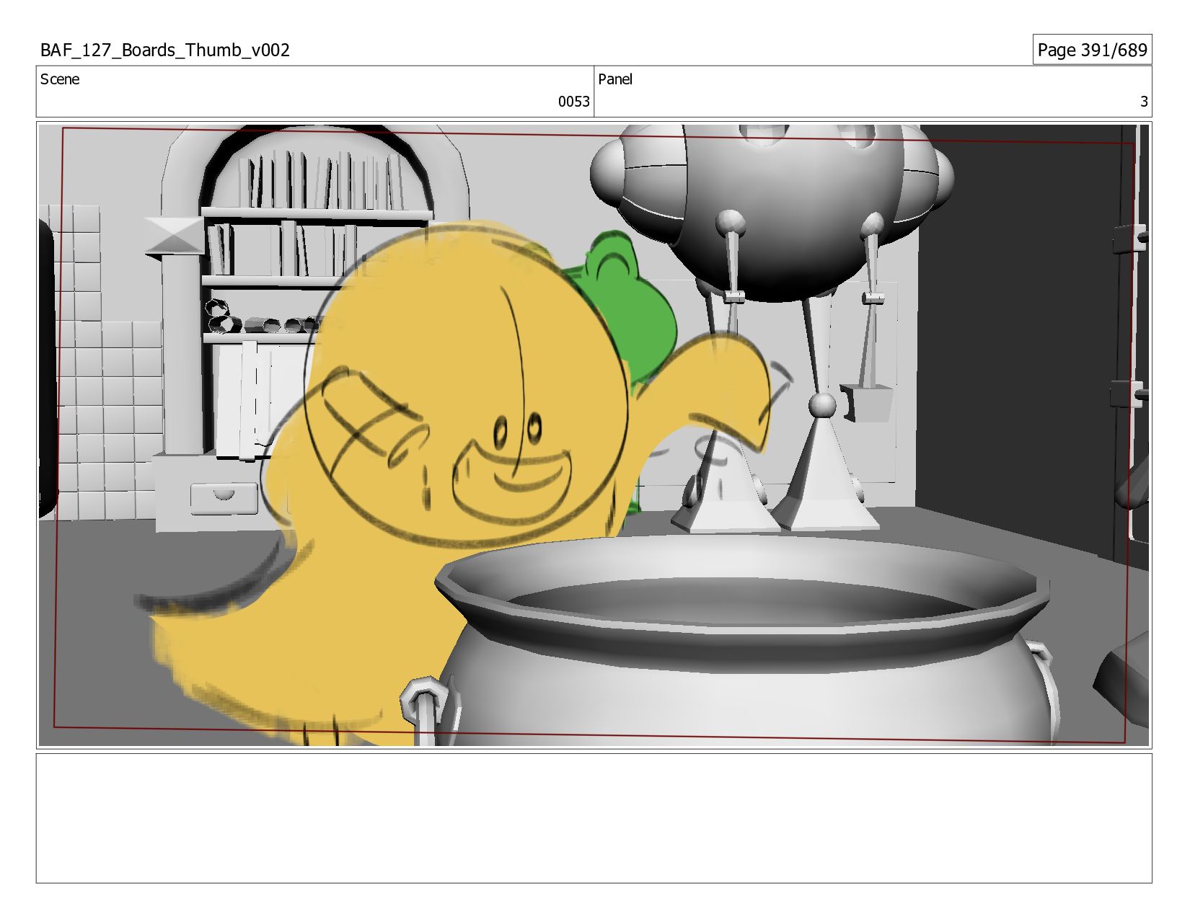Click the empty notes box below the panel

594,818
